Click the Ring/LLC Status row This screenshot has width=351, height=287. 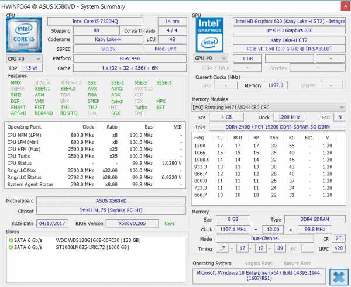(95, 177)
